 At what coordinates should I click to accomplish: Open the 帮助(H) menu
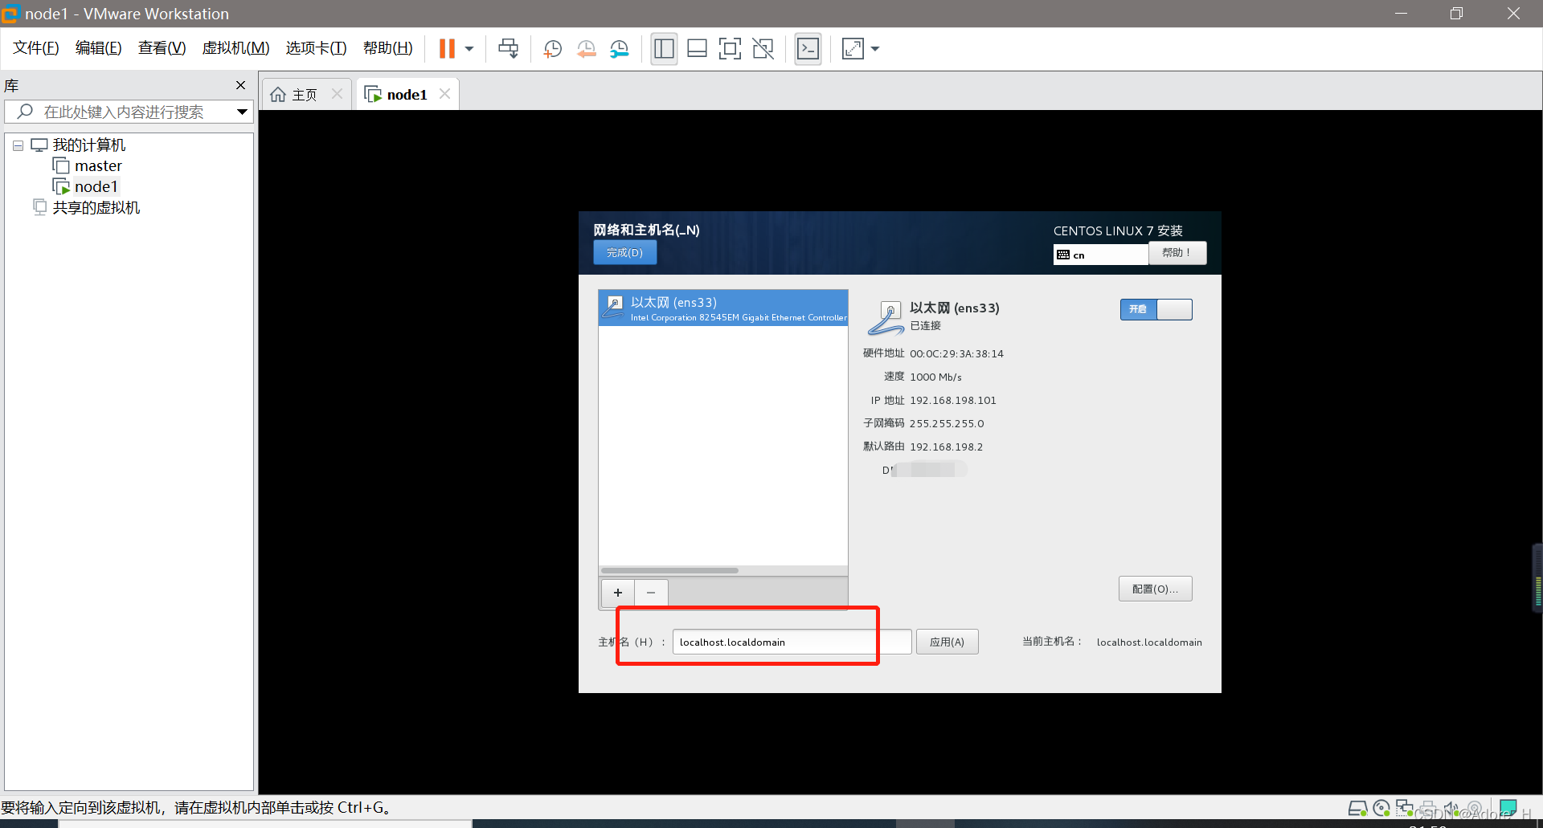click(387, 48)
